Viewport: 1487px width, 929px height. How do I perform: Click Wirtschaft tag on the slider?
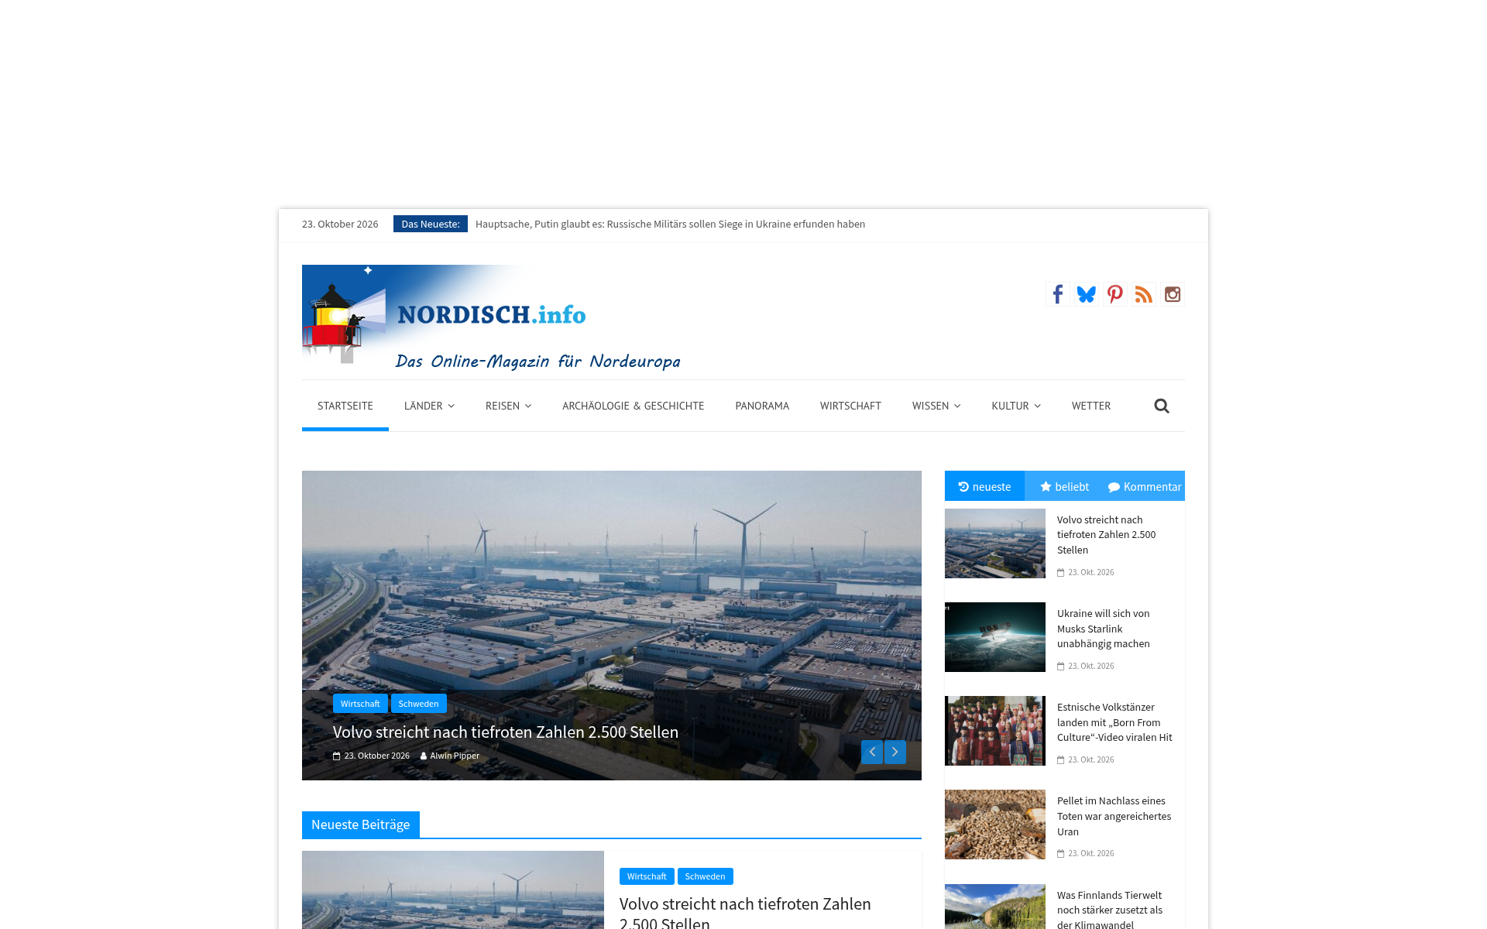[360, 704]
